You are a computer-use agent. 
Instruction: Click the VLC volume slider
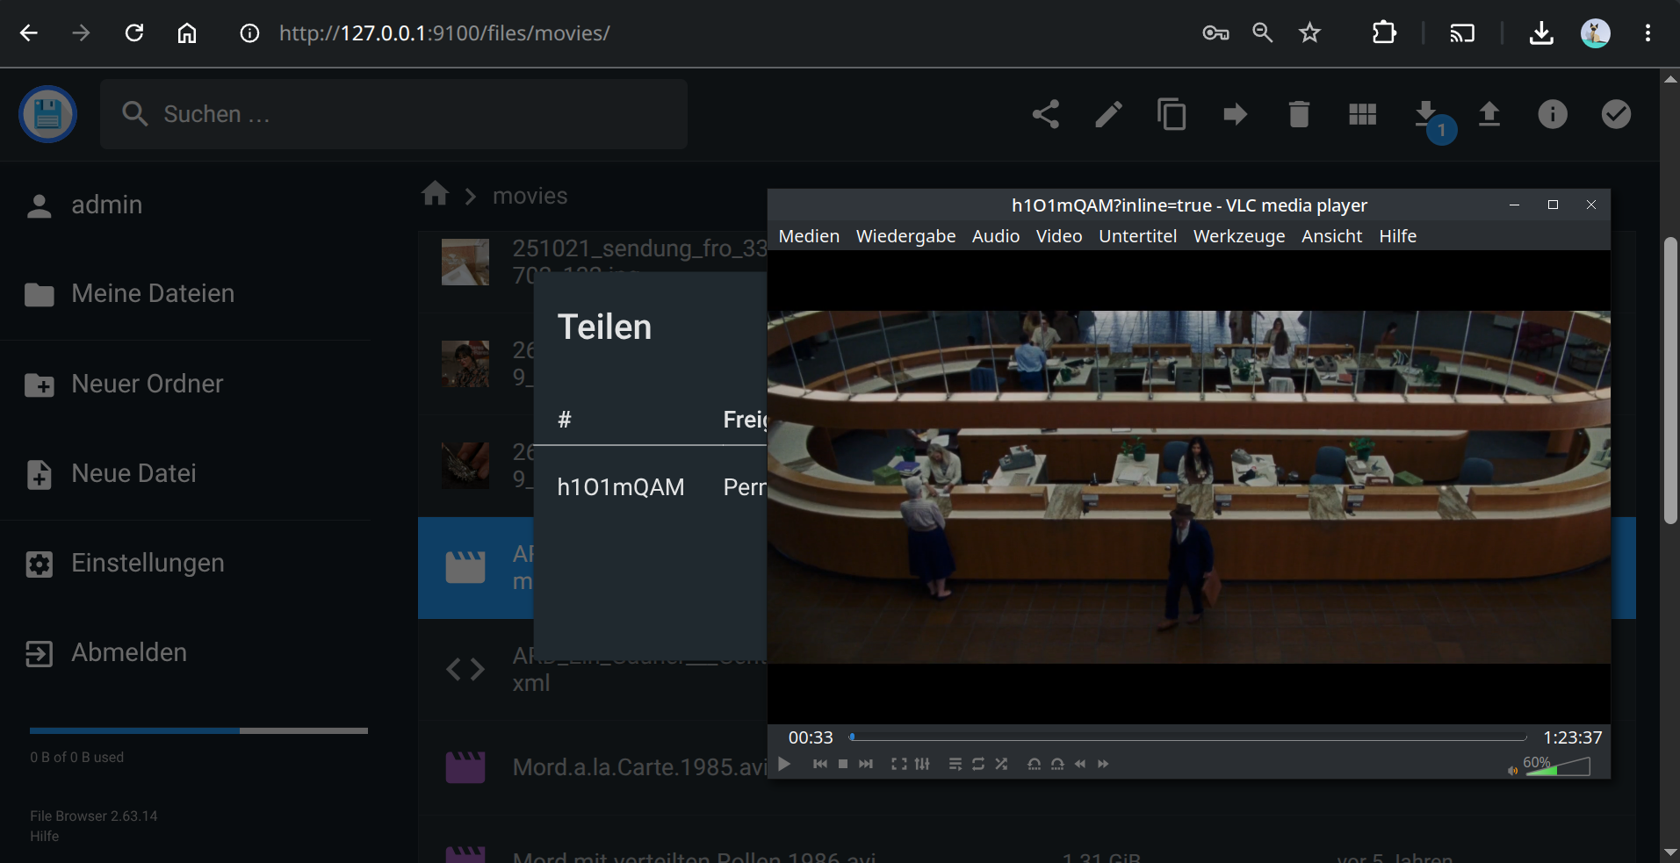pos(1556,766)
